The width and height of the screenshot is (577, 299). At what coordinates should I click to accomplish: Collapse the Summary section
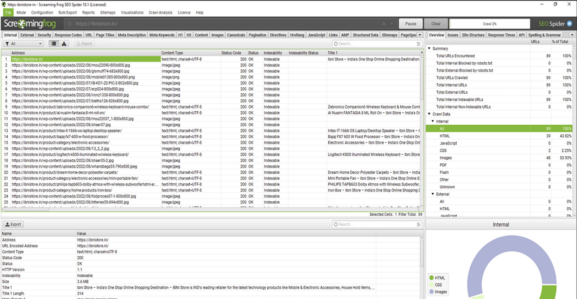429,49
